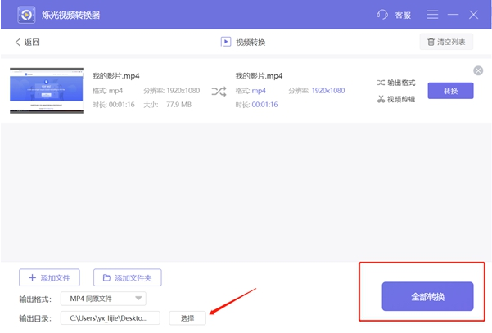Viewport: 492px width, 333px height.
Task: Click the output duration 00:01:16 value
Action: click(264, 105)
